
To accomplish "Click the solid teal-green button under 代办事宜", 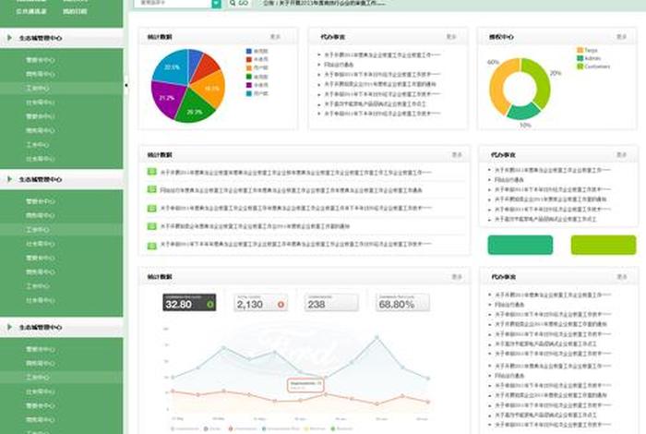I will (520, 245).
